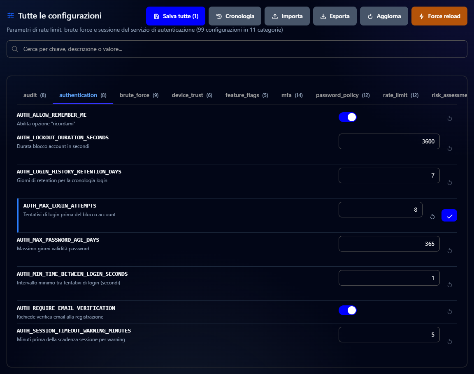Click the Importa button
This screenshot has width=474, height=374.
(x=287, y=16)
